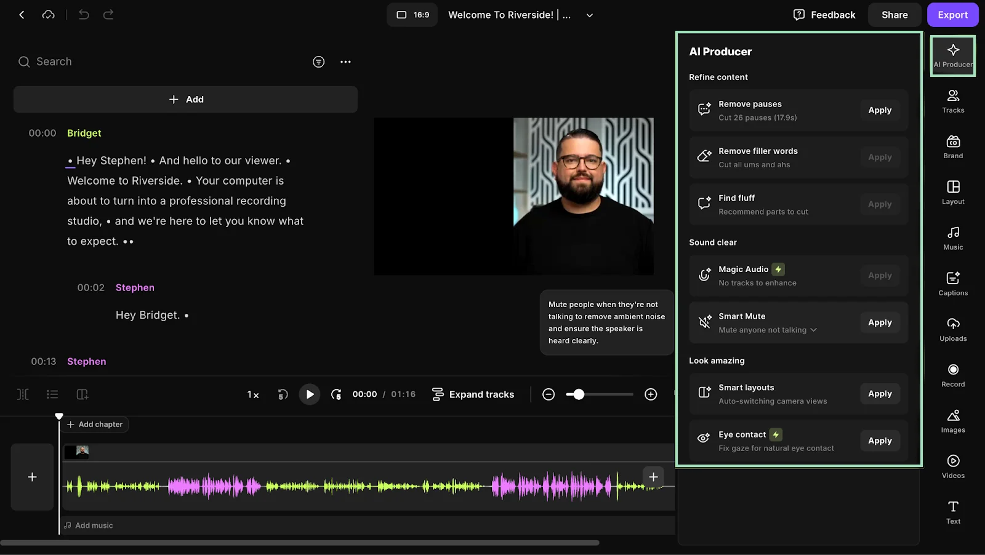Viewport: 985px width, 555px height.
Task: Open the Text panel
Action: (952, 511)
